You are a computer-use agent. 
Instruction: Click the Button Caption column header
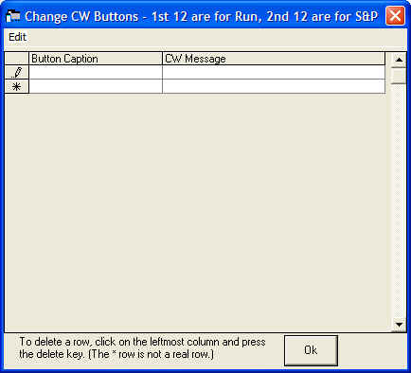[96, 59]
